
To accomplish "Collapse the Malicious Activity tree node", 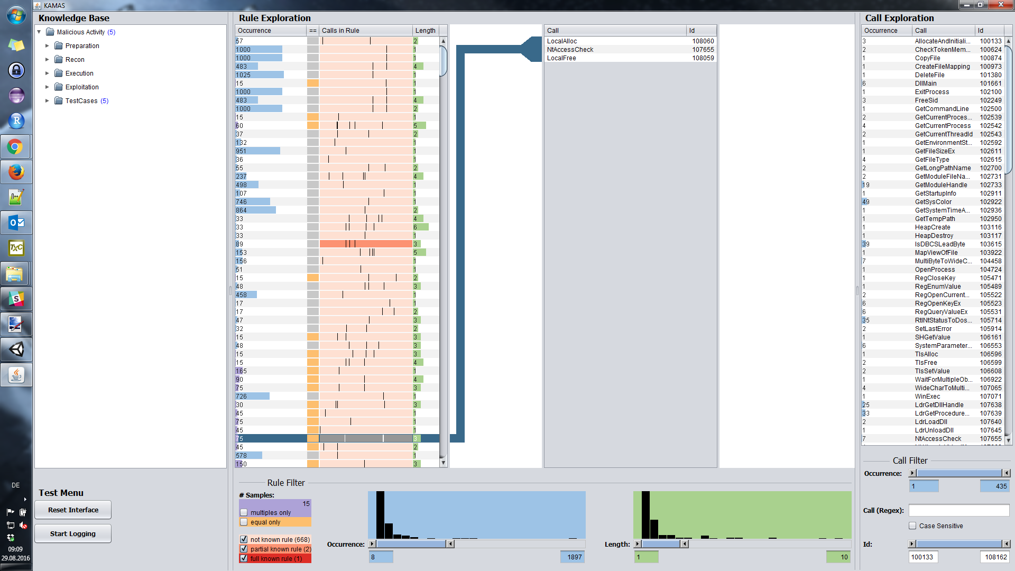I will [x=39, y=32].
